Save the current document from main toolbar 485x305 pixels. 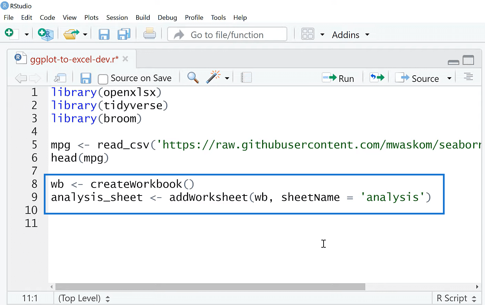click(x=104, y=34)
